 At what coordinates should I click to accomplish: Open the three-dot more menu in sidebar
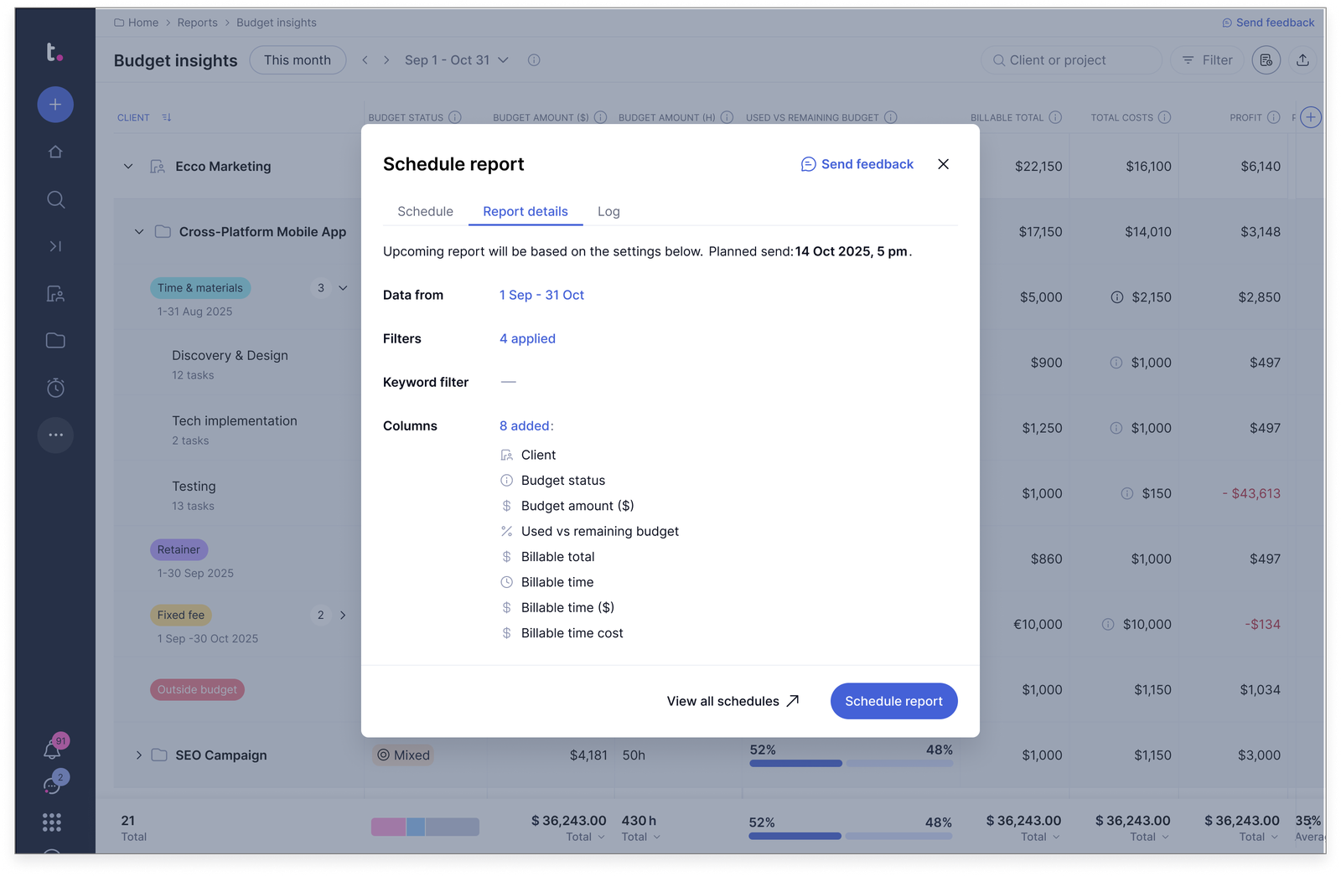(55, 435)
